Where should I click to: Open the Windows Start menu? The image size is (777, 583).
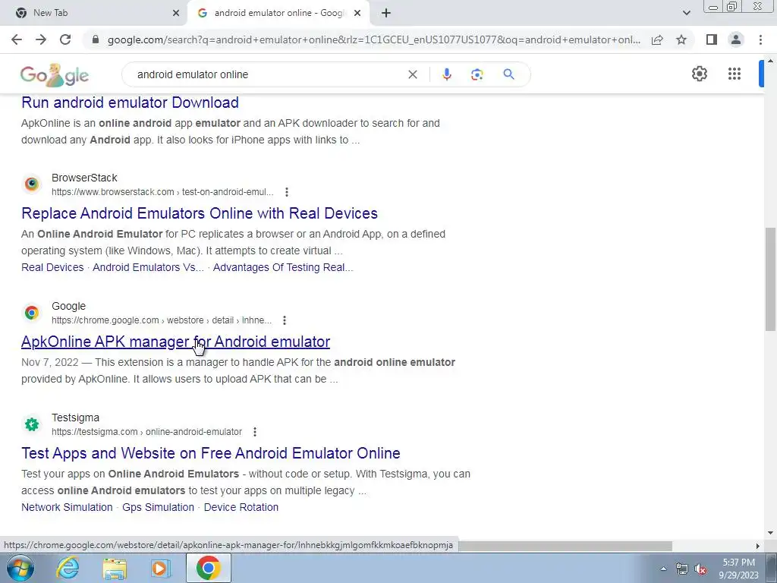[20, 568]
